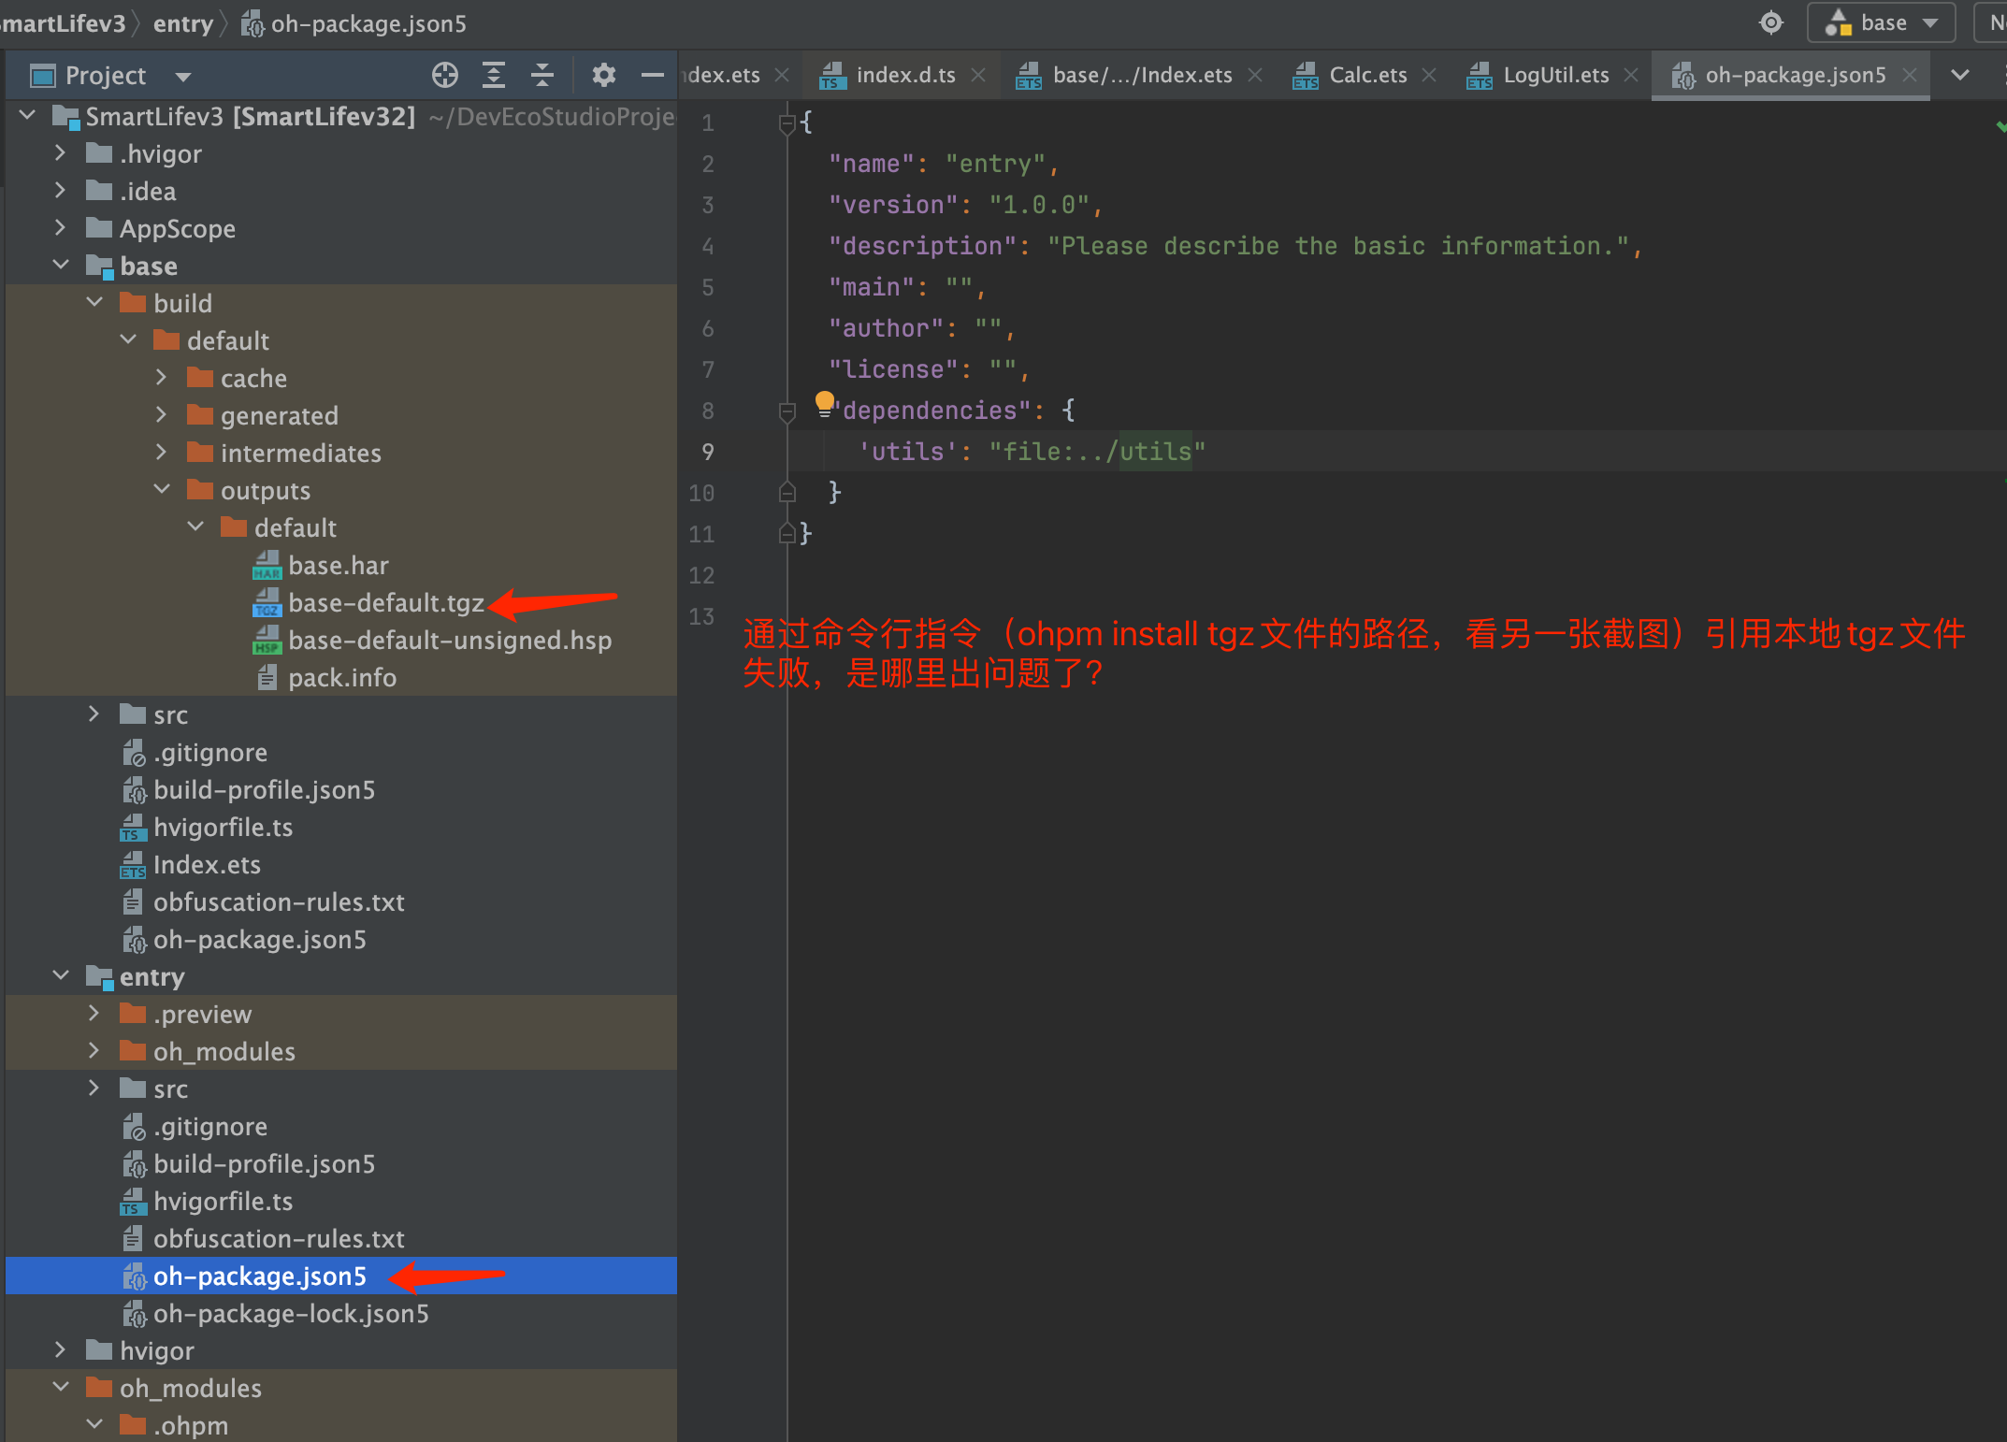Viewport: 2007px width, 1442px height.
Task: Click the device target icon in top toolbar
Action: coord(1771,22)
